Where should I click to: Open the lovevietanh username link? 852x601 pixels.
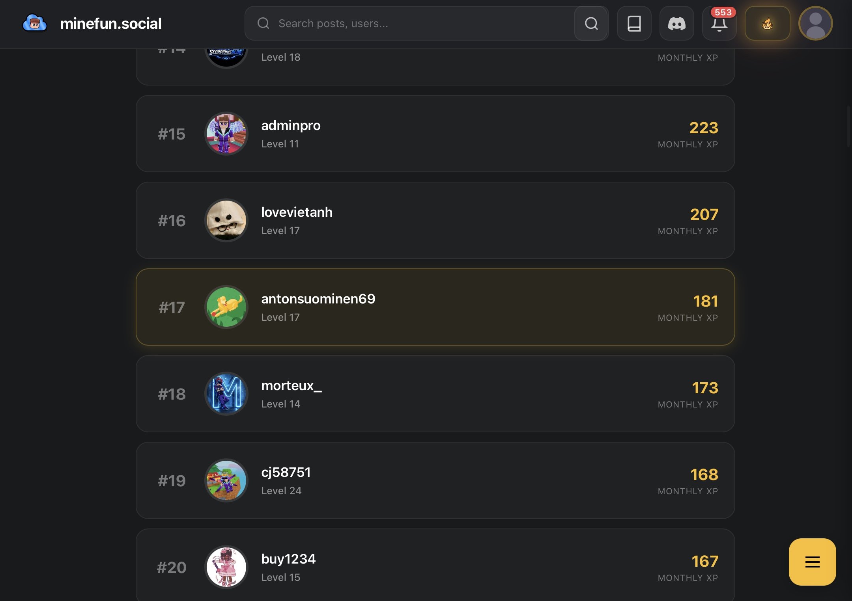(297, 212)
